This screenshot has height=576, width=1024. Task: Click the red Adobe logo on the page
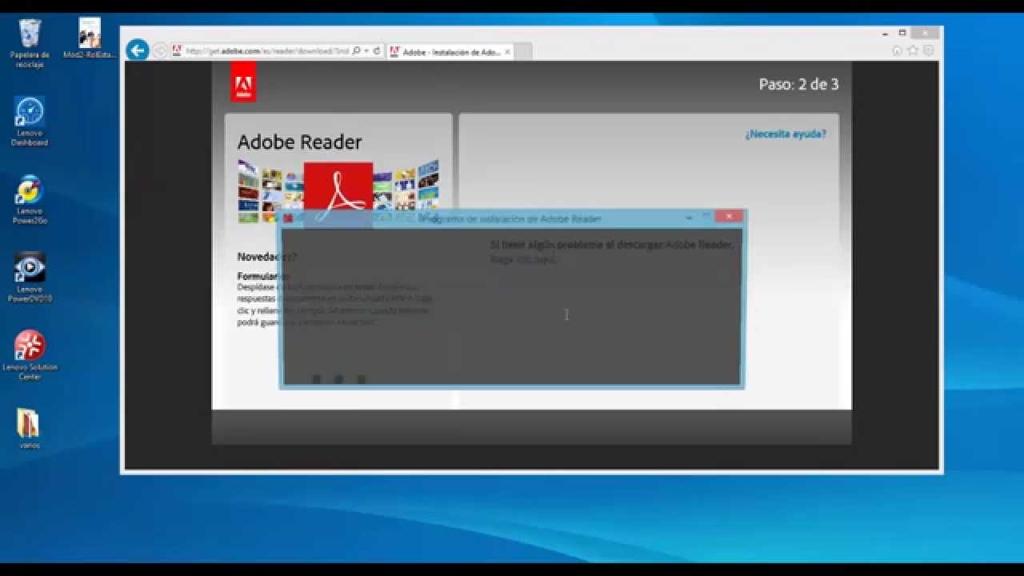243,82
